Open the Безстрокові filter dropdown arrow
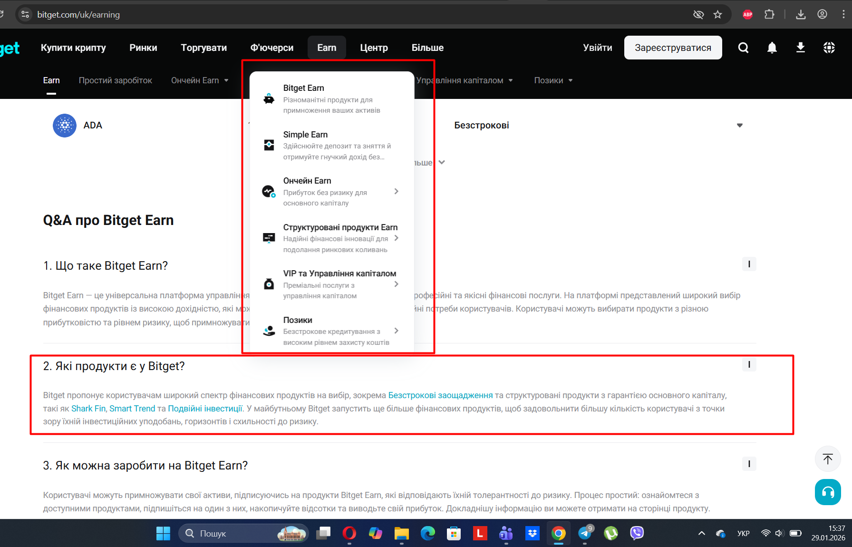Viewport: 852px width, 547px height. point(740,126)
